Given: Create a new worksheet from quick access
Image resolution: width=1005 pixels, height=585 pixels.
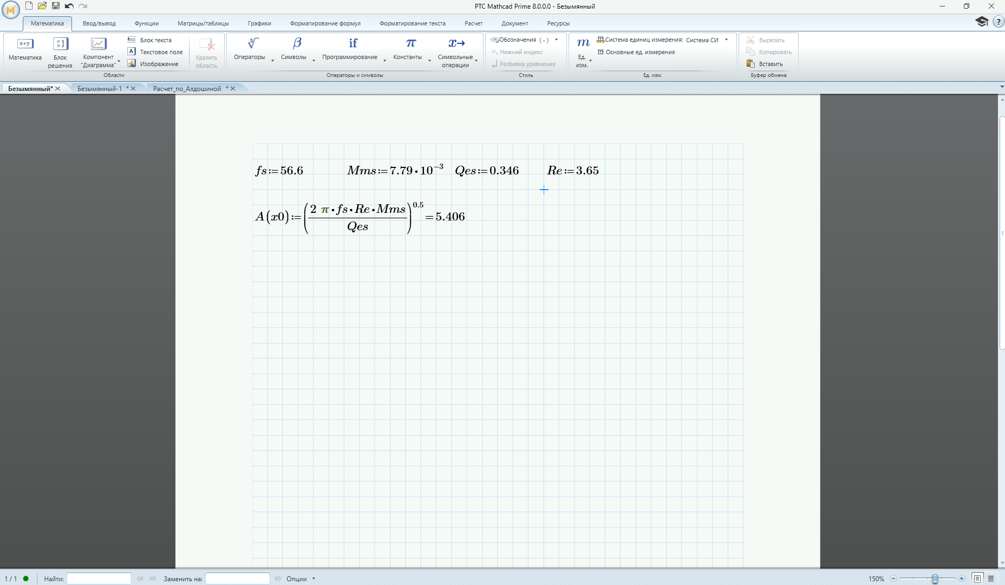Looking at the screenshot, I should tap(29, 6).
